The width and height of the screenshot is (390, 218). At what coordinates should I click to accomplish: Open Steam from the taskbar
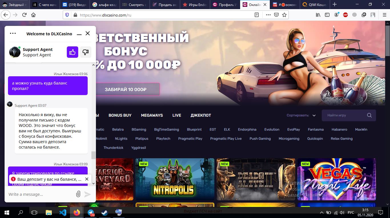pos(104,212)
